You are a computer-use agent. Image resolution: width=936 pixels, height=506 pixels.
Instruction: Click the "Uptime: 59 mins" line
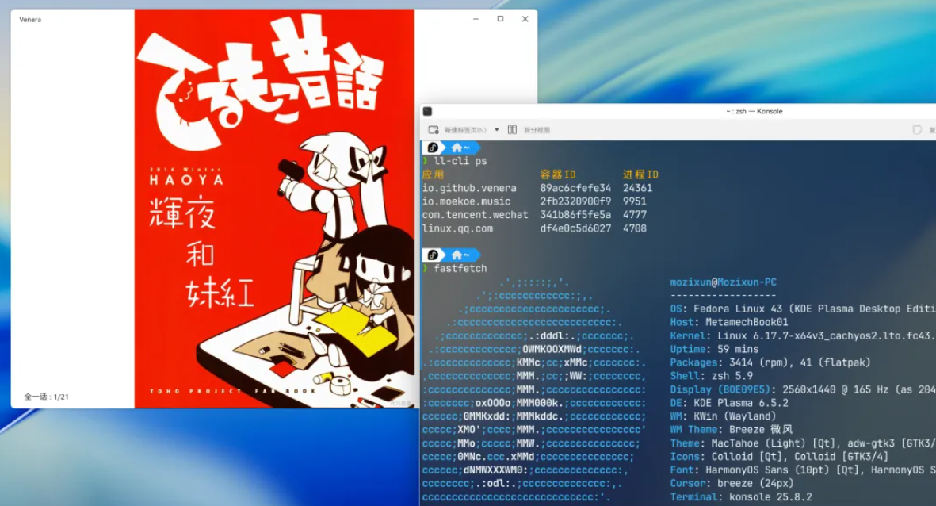715,350
